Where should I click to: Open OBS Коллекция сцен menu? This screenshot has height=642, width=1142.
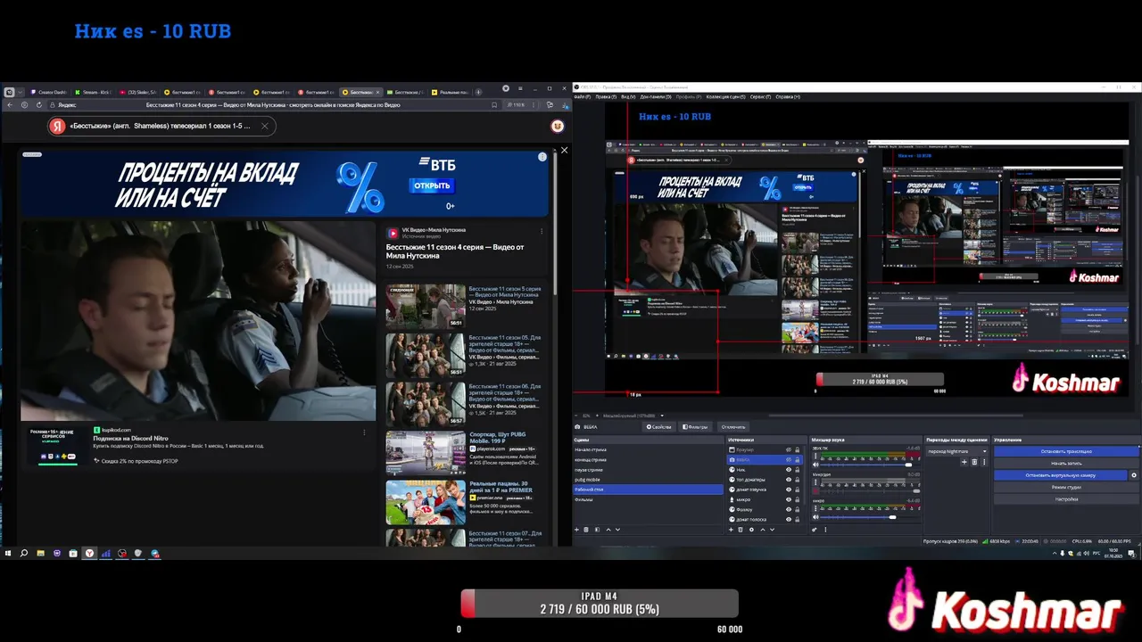(725, 96)
